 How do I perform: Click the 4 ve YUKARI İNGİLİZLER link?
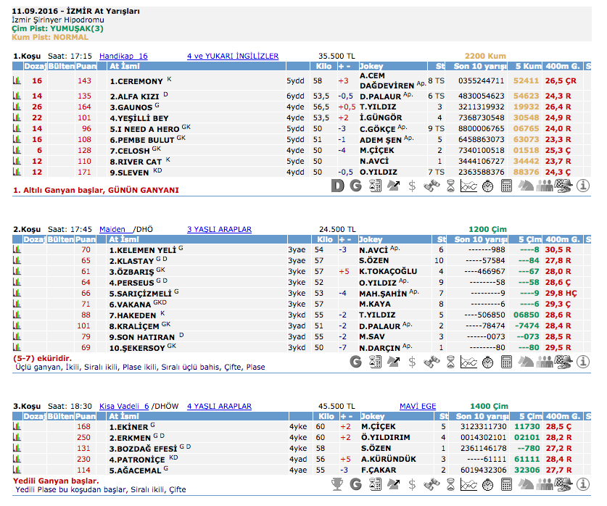pos(232,56)
